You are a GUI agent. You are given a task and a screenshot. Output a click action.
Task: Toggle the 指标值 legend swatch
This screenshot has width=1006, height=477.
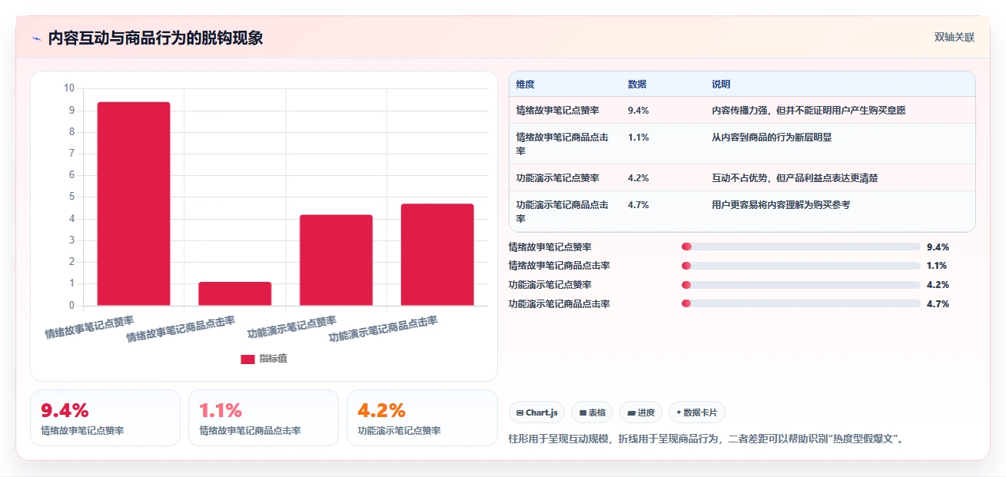pos(247,359)
